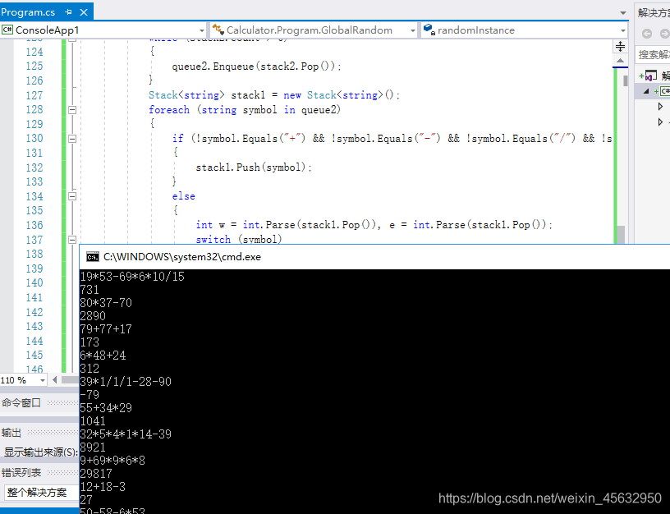Click the switch (symbol) code line
Image resolution: width=670 pixels, height=514 pixels.
(x=239, y=240)
